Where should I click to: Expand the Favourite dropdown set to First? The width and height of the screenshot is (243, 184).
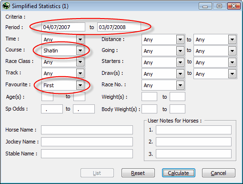pos(63,85)
